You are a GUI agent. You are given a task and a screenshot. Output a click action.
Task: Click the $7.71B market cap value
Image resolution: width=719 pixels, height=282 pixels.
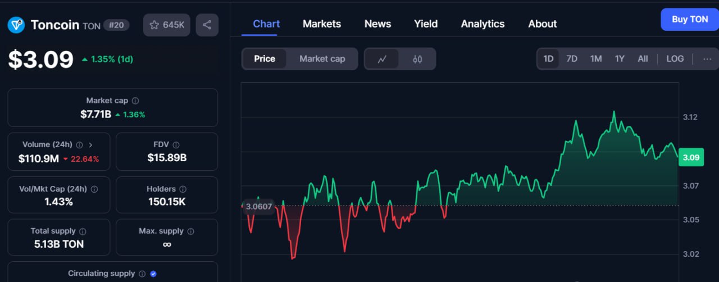coord(95,114)
